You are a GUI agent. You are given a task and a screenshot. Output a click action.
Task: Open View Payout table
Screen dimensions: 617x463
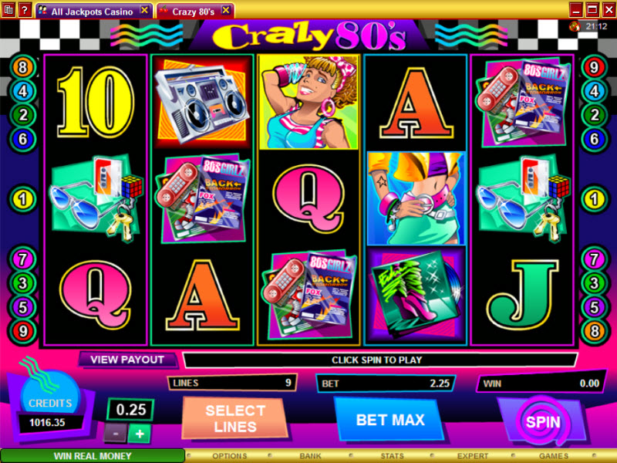pos(127,360)
